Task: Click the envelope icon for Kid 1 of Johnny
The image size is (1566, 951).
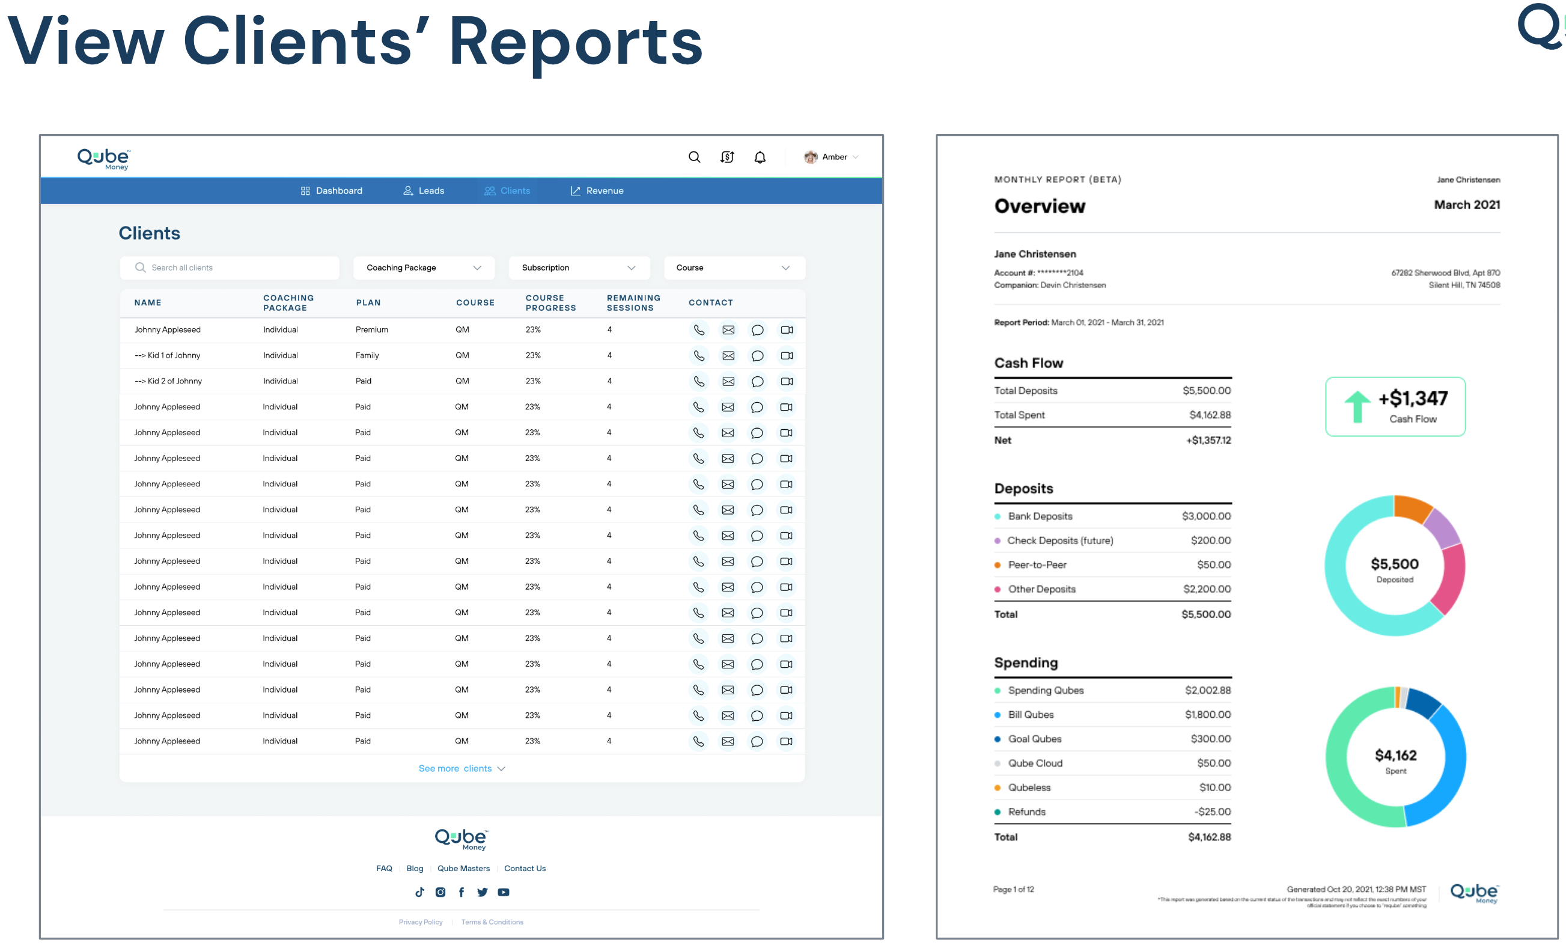Action: point(728,355)
